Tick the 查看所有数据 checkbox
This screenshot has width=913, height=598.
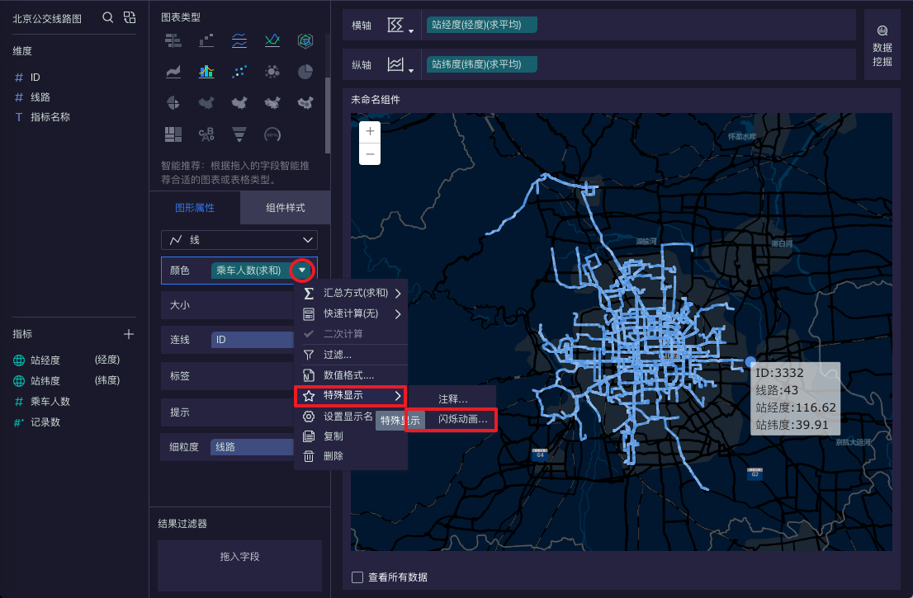[357, 577]
